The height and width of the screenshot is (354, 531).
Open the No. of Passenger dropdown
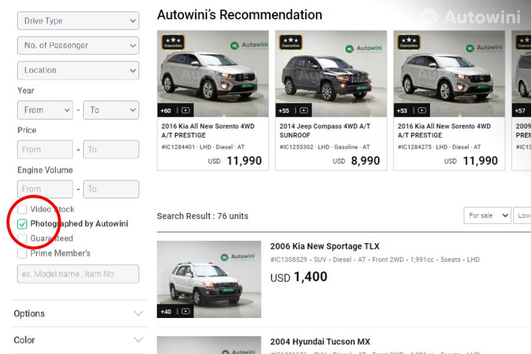[78, 45]
